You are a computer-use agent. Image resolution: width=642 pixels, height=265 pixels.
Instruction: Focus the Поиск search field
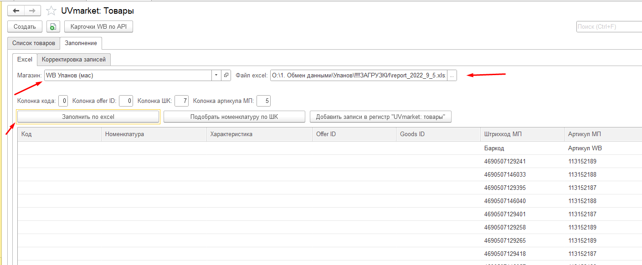tap(609, 27)
